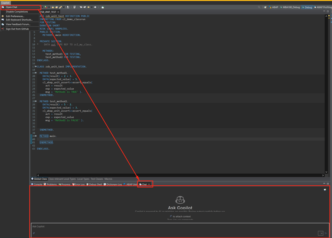Choose Open Chat from the Copilot menu
Image resolution: width=332 pixels, height=238 pixels.
(x=20, y=7)
